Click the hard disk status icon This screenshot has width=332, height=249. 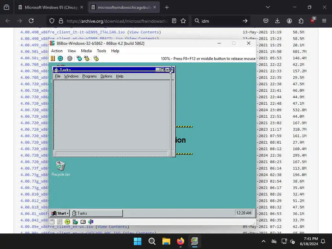point(83,222)
